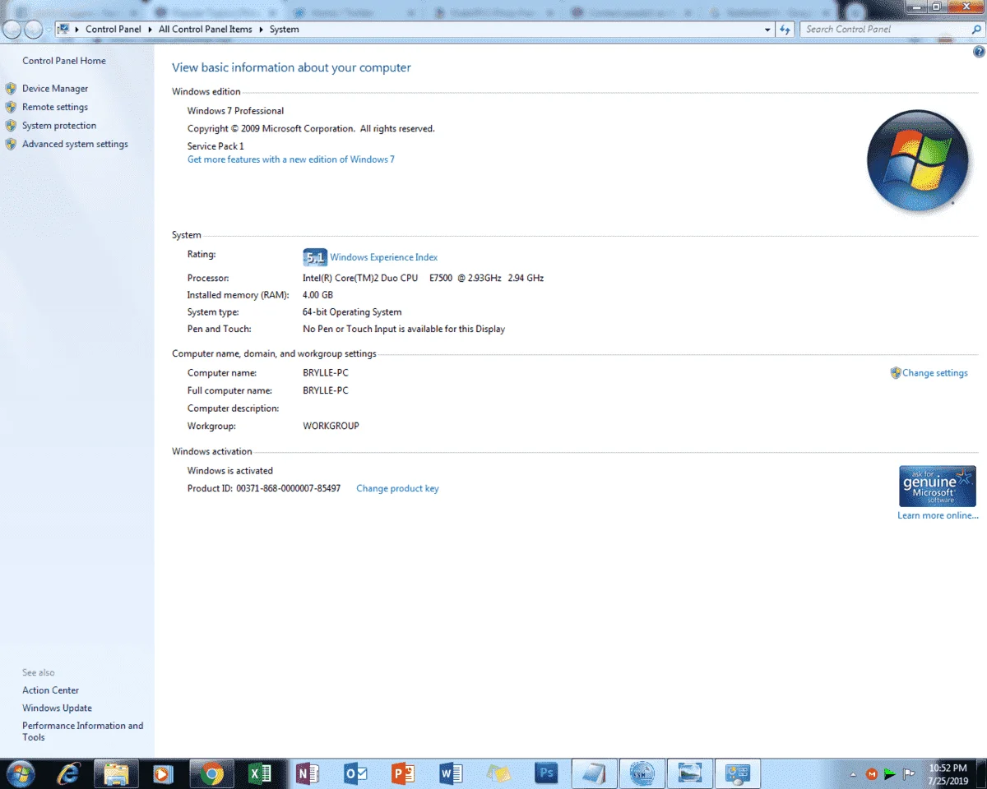The image size is (987, 789).
Task: Click the Control Panel taskbar button
Action: click(738, 773)
